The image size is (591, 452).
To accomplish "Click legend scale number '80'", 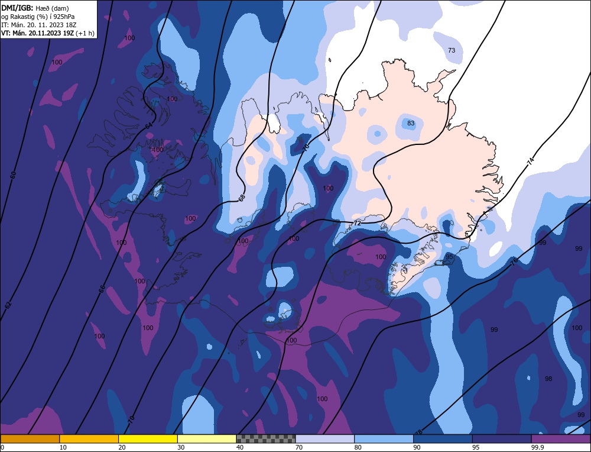I will [x=358, y=447].
